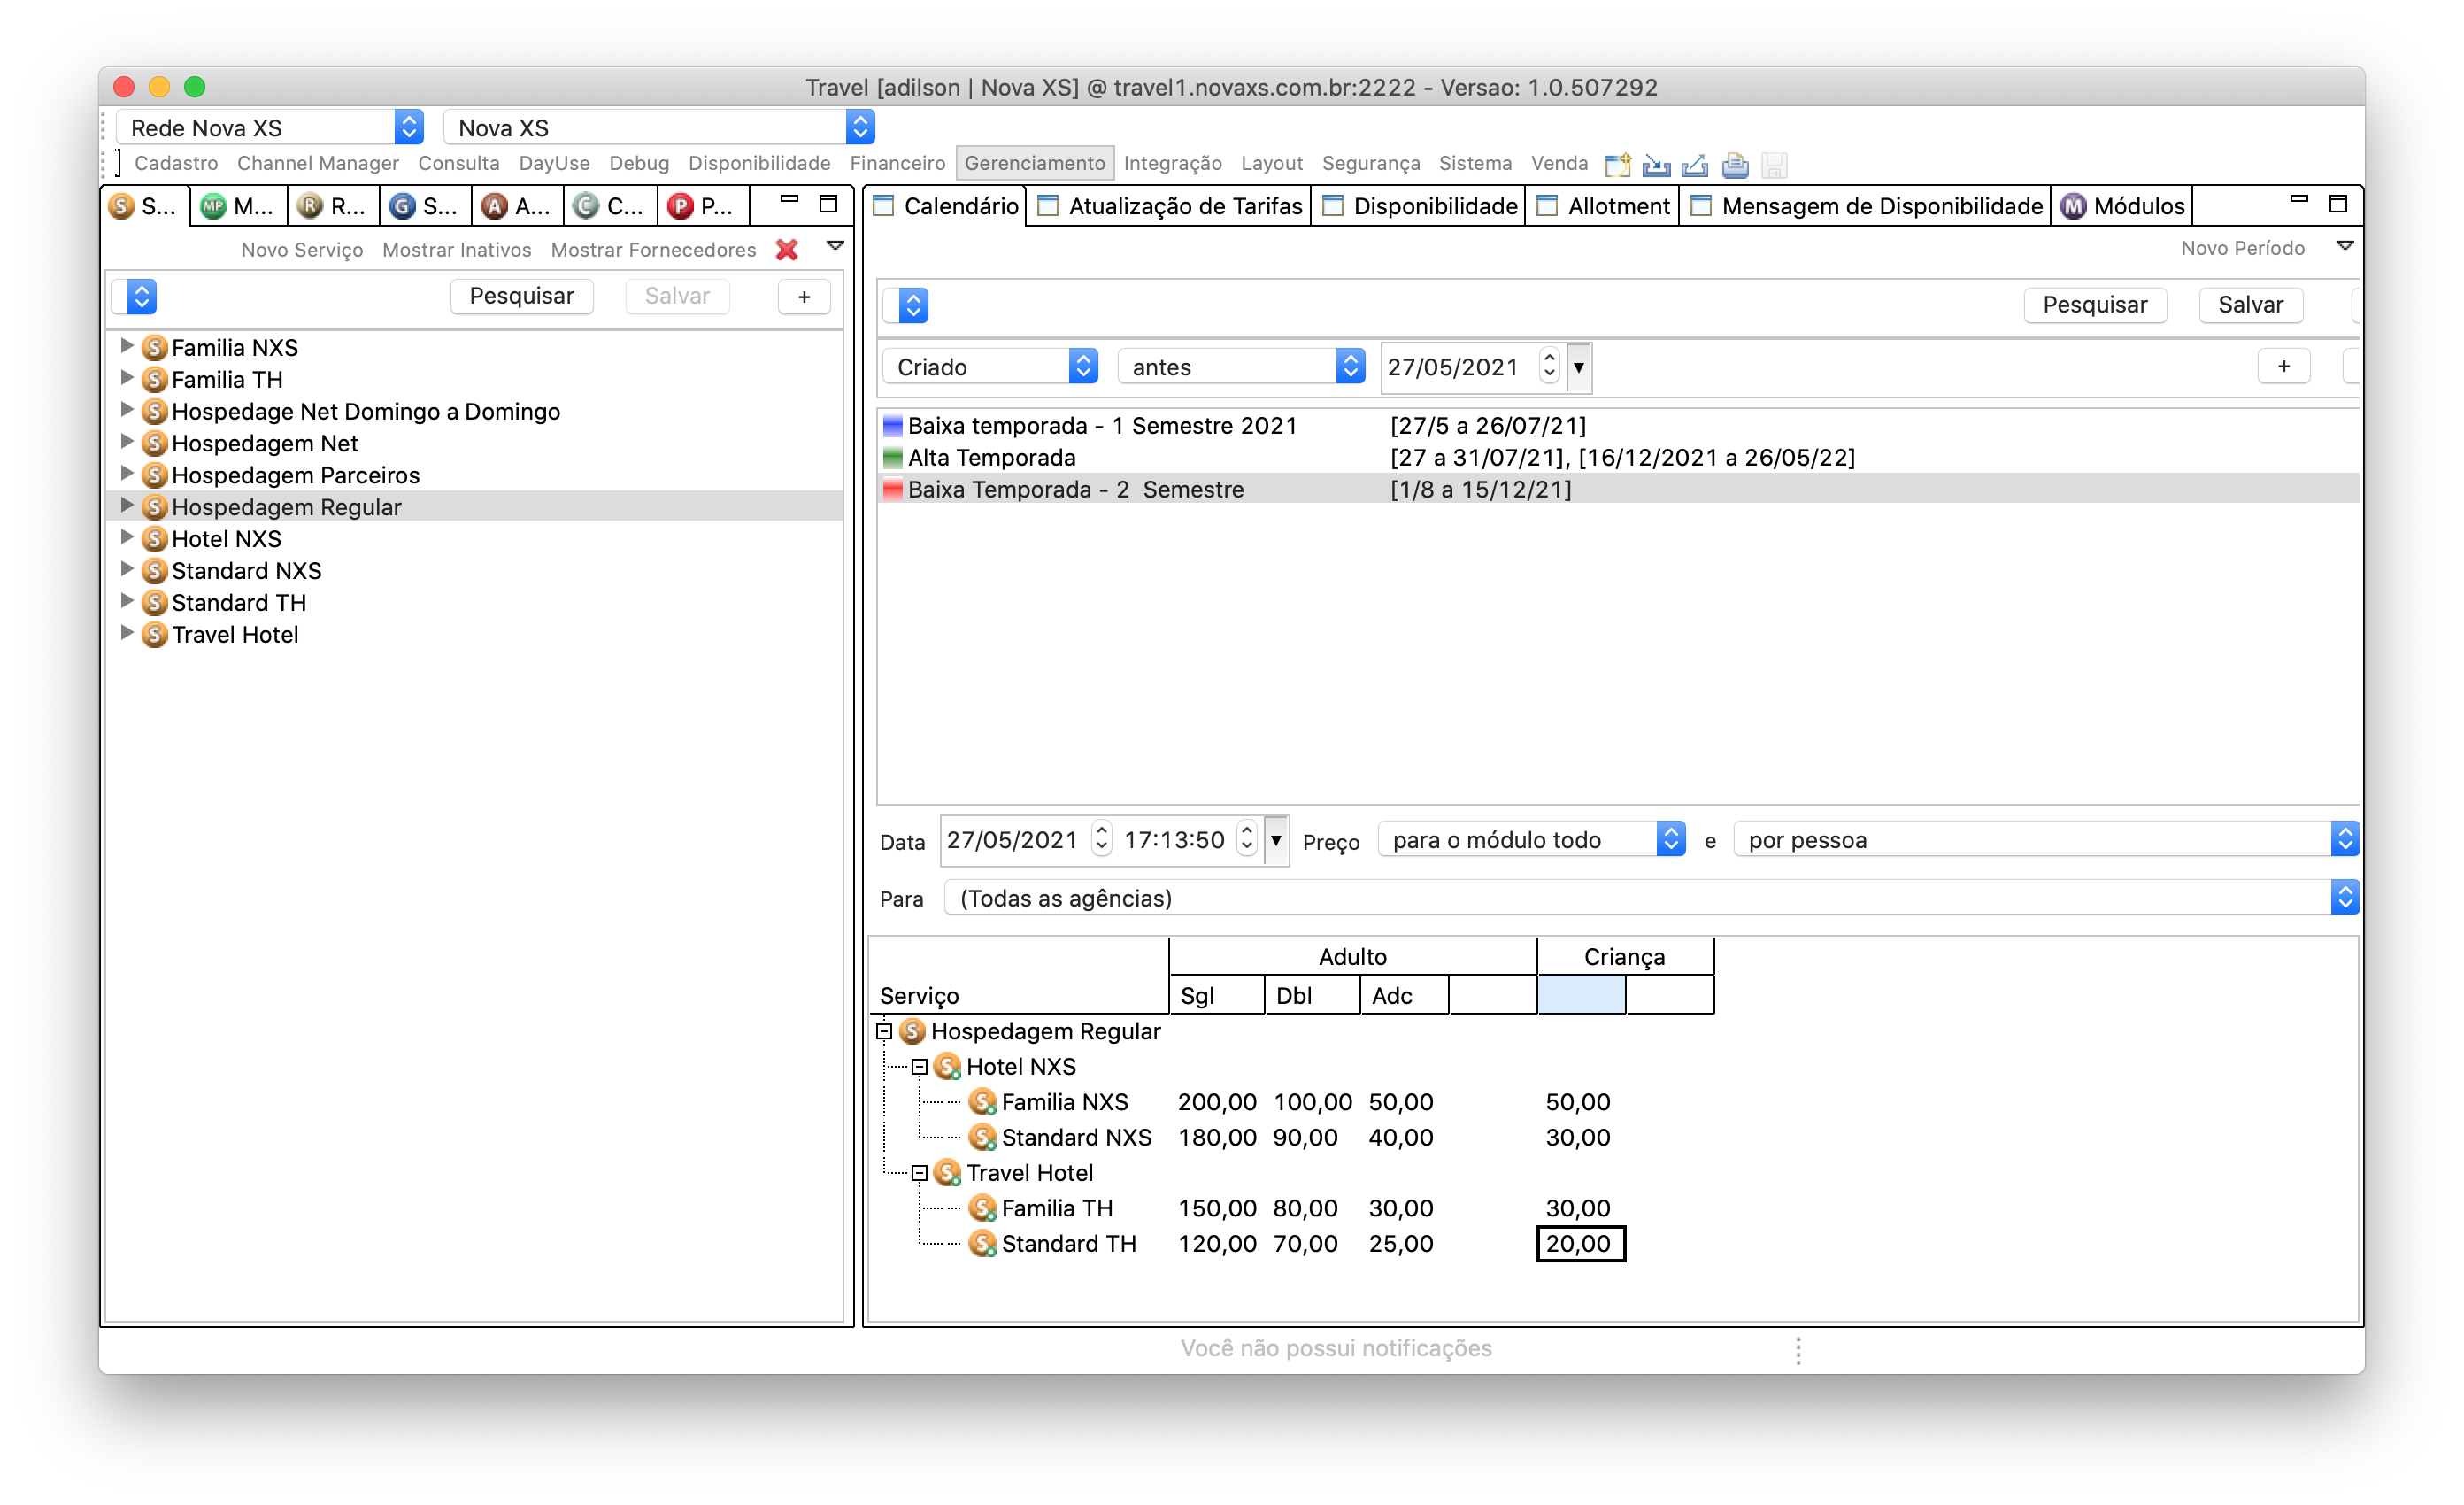Click the new window toolbar icon
The image size is (2464, 1505).
click(x=1617, y=165)
